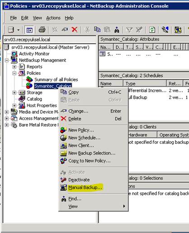Open Activity Monitor in the tree
This screenshot has width=189, height=233.
point(34,54)
